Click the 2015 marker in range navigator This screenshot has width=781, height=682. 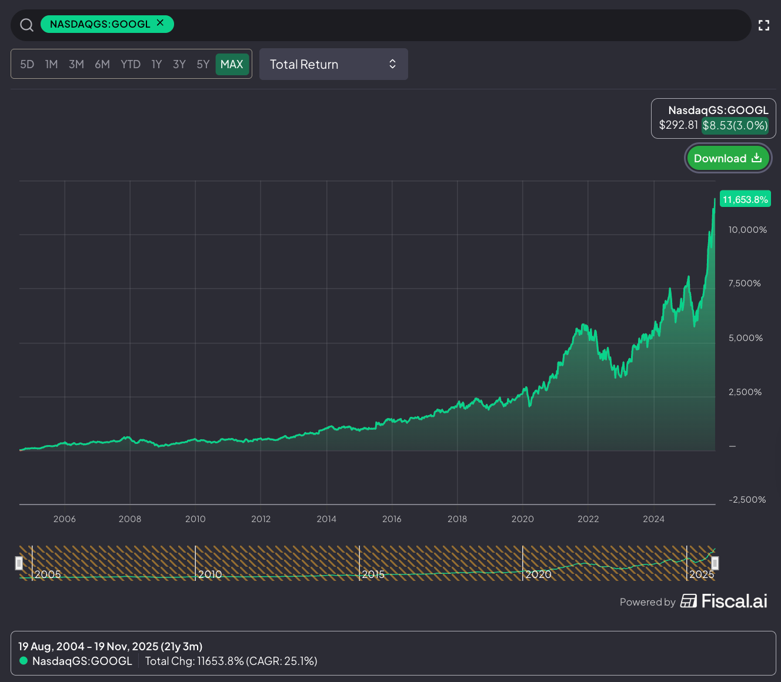[x=373, y=574]
